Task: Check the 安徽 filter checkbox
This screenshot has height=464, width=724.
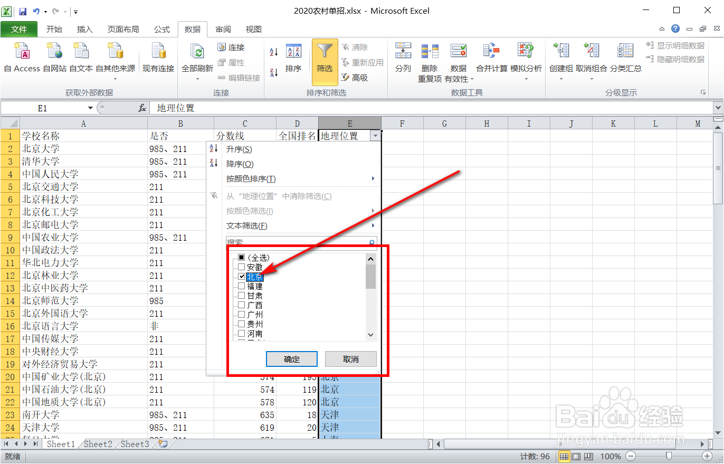Action: (241, 267)
